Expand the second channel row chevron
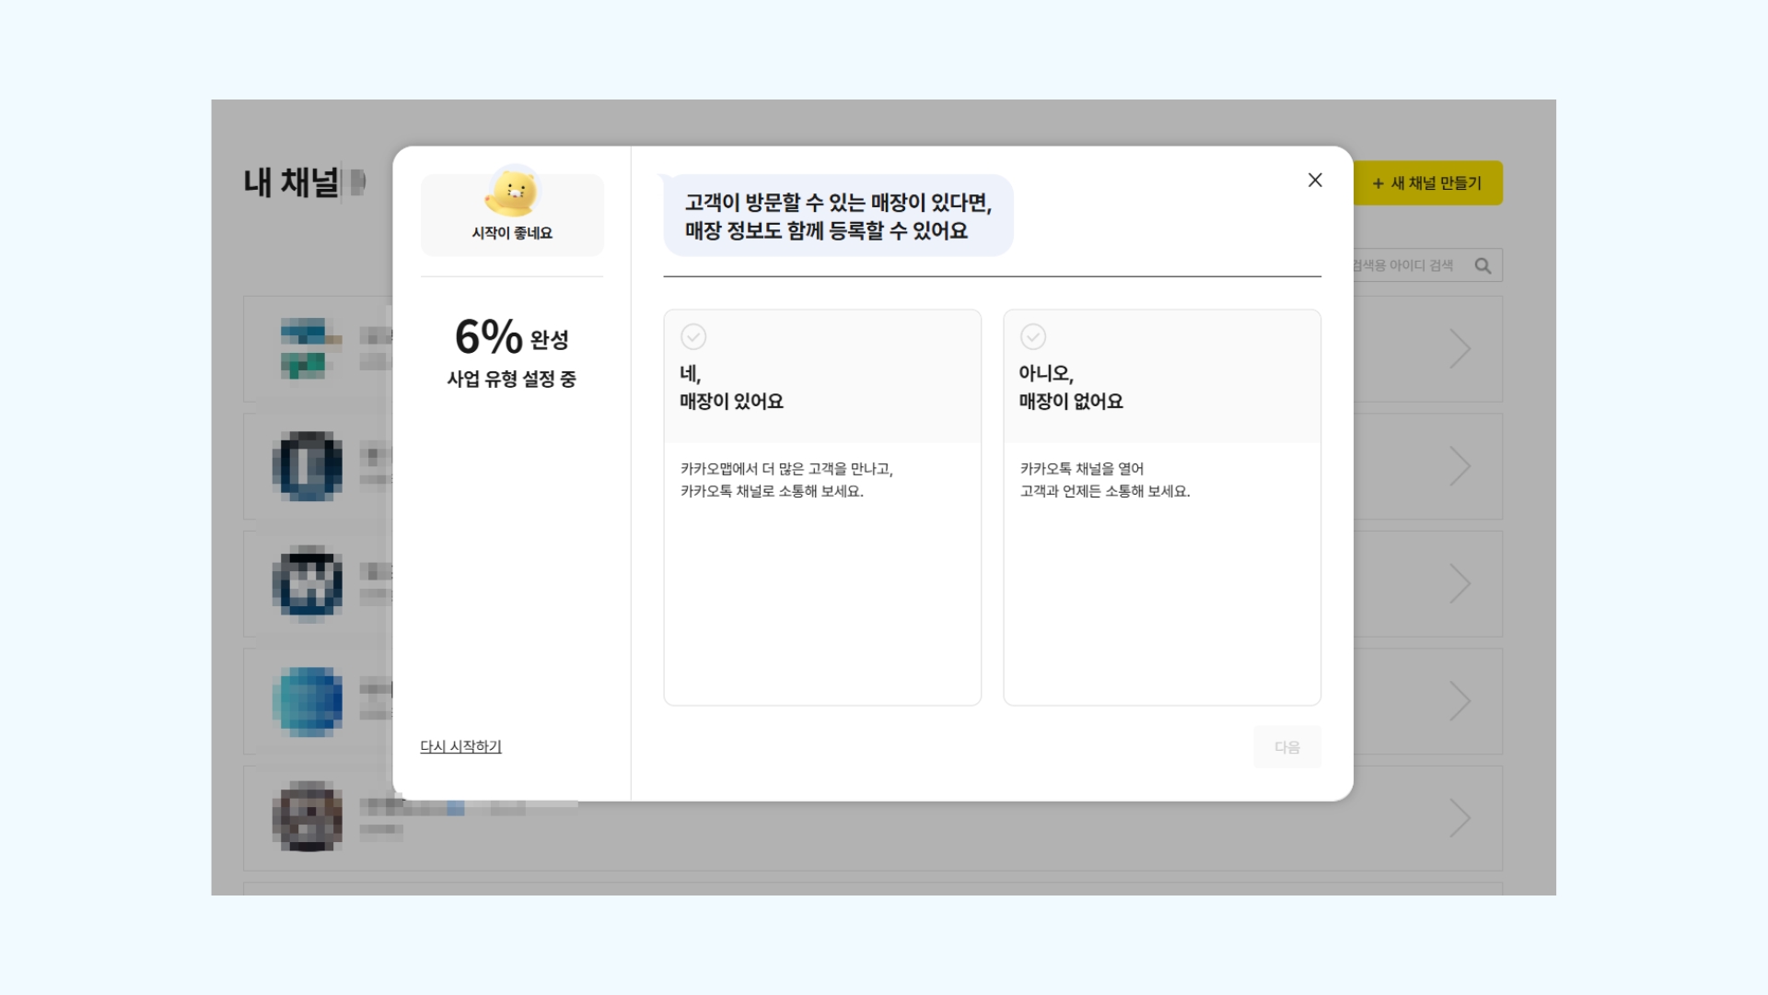 click(x=1460, y=466)
